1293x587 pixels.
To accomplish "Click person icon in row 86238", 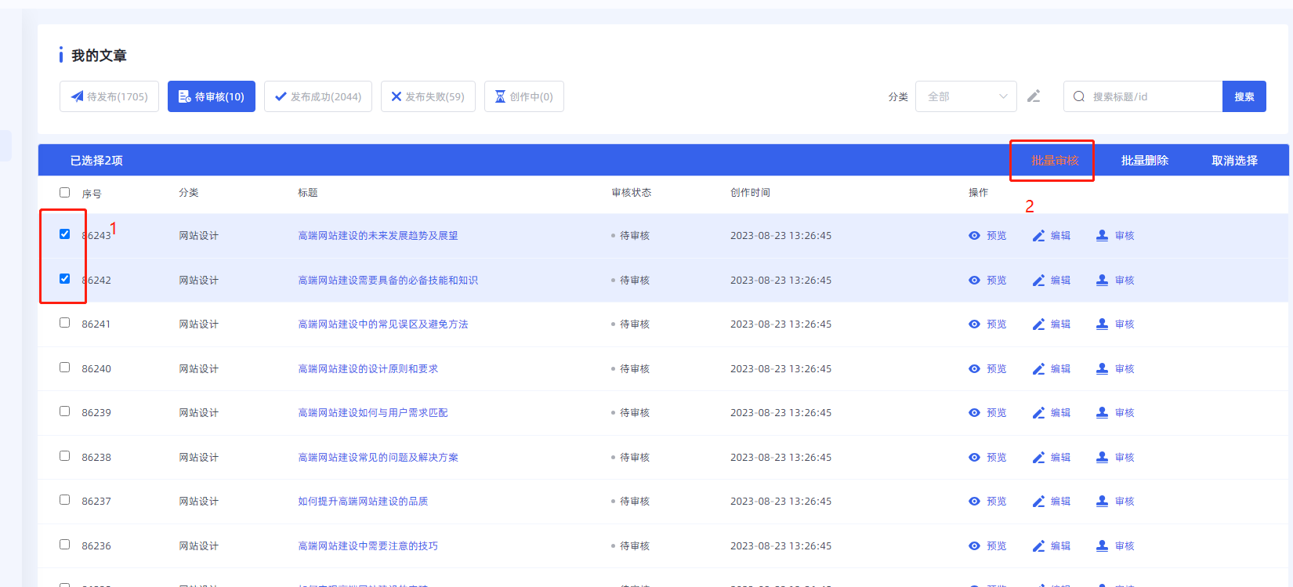I will coord(1102,458).
